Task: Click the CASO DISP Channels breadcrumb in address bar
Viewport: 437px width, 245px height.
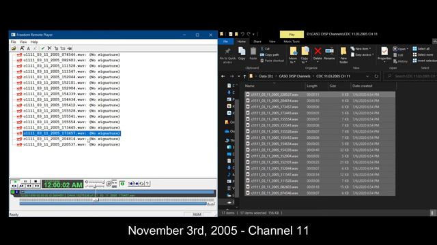Action: point(294,76)
